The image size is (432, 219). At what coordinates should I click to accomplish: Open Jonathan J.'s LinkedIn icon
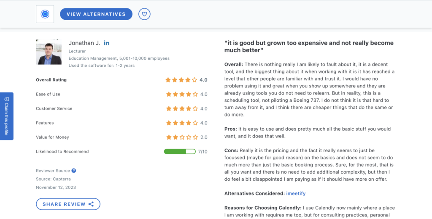tap(107, 43)
